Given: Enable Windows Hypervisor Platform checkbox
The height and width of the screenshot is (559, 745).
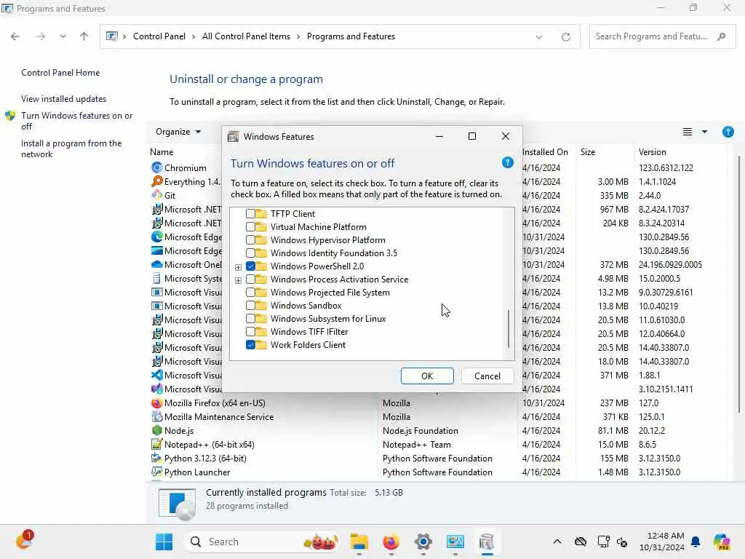Looking at the screenshot, I should coord(250,240).
